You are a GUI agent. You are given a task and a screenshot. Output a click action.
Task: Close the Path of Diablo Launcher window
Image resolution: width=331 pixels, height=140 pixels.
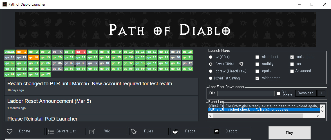point(325,4)
